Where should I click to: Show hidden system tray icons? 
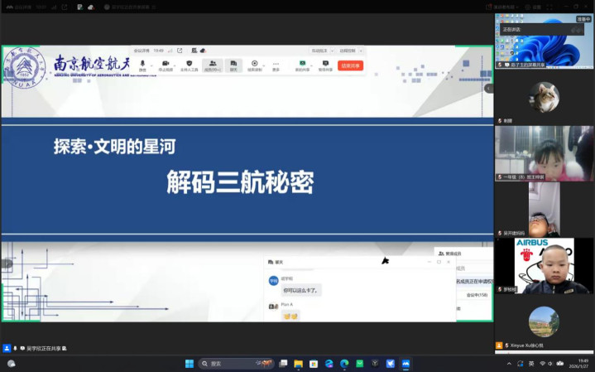(x=509, y=364)
